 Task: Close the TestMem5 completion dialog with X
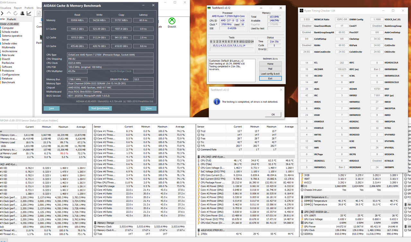[x=281, y=90]
